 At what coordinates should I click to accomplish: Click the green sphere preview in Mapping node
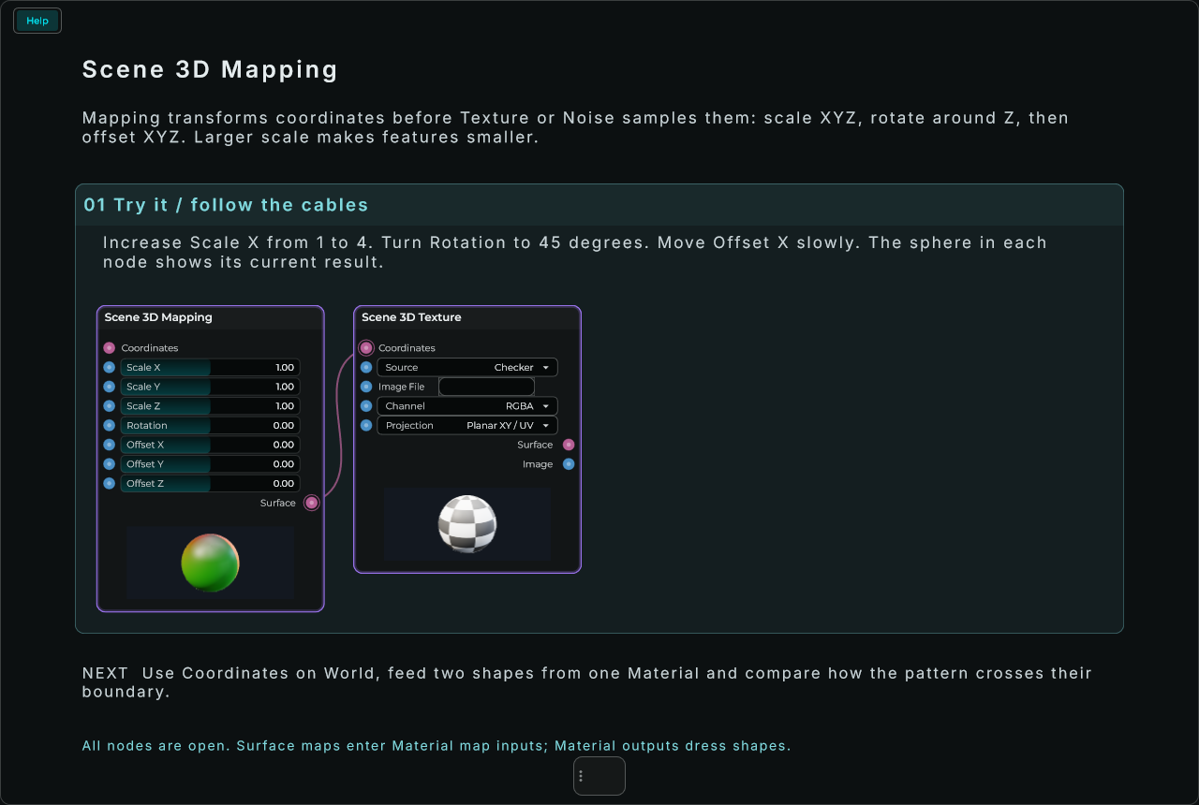[x=211, y=563]
